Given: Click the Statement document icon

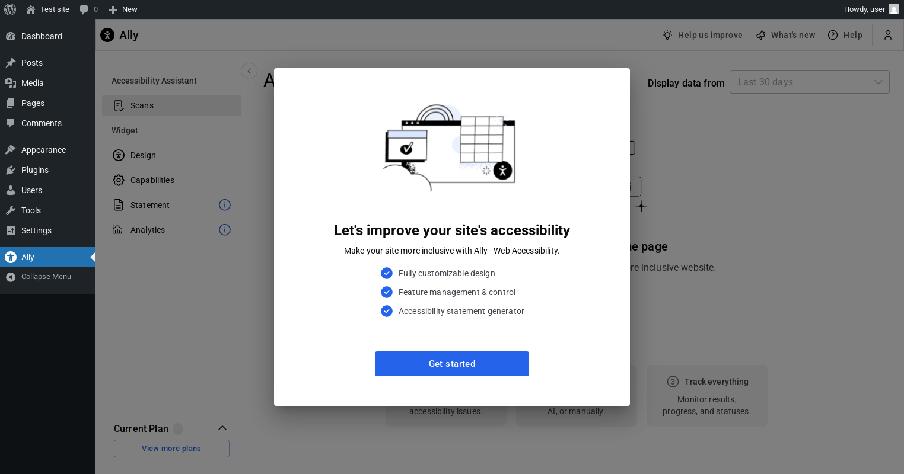Looking at the screenshot, I should [119, 205].
